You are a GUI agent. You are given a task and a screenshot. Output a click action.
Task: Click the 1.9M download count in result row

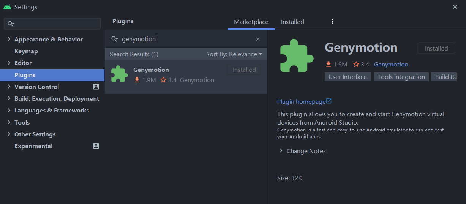tap(149, 80)
